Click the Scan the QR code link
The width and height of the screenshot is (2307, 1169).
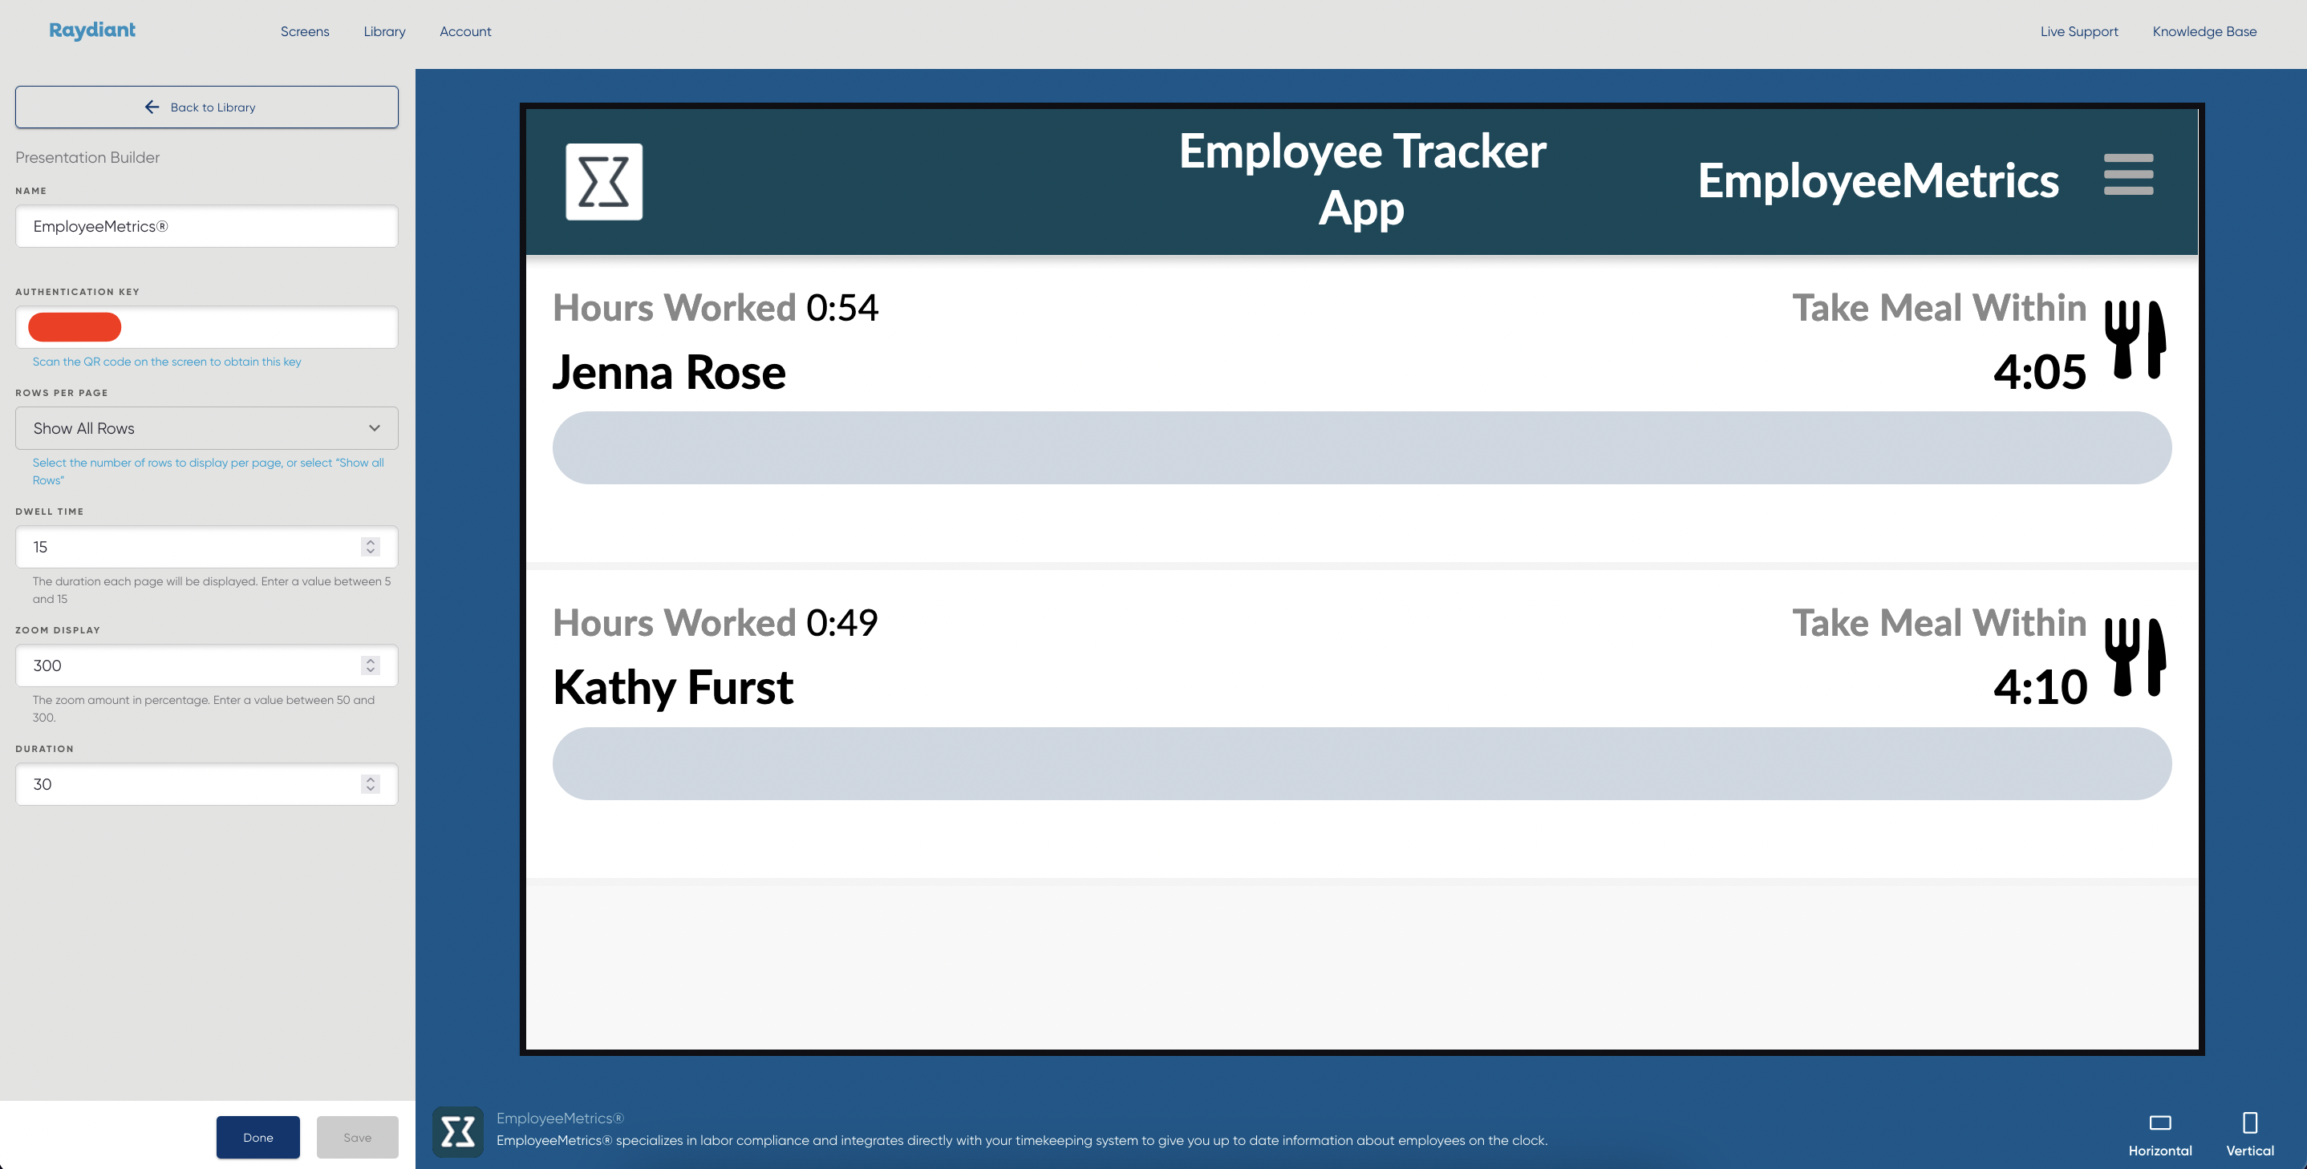click(x=166, y=362)
